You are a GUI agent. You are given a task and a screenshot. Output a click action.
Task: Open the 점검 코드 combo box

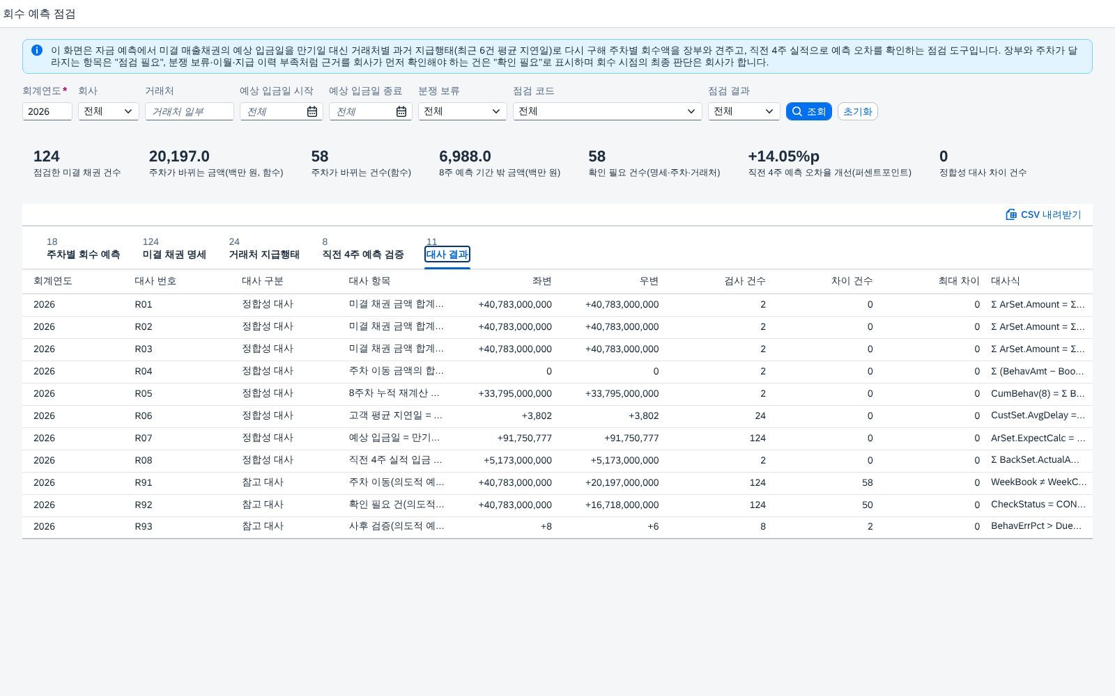click(x=608, y=111)
